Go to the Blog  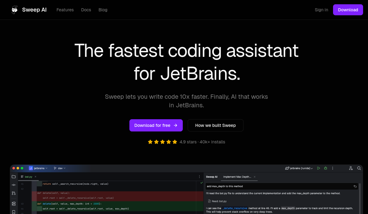pyautogui.click(x=103, y=10)
